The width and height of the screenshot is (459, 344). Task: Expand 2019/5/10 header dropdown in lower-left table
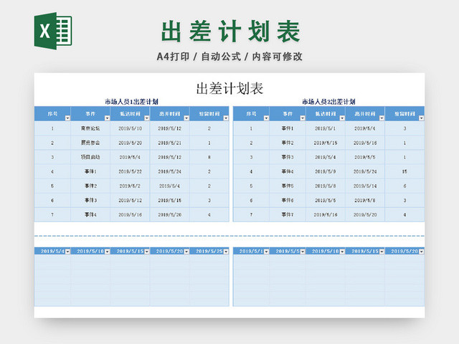(x=107, y=252)
